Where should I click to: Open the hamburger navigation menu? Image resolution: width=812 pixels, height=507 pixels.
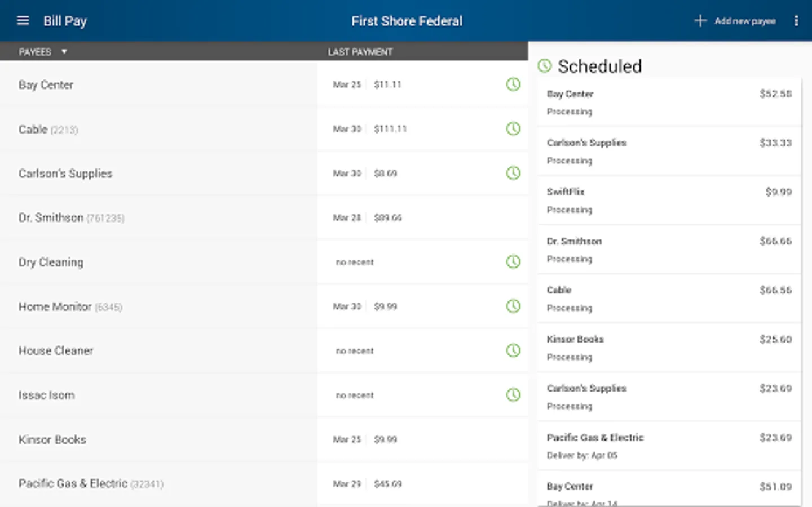(x=23, y=21)
